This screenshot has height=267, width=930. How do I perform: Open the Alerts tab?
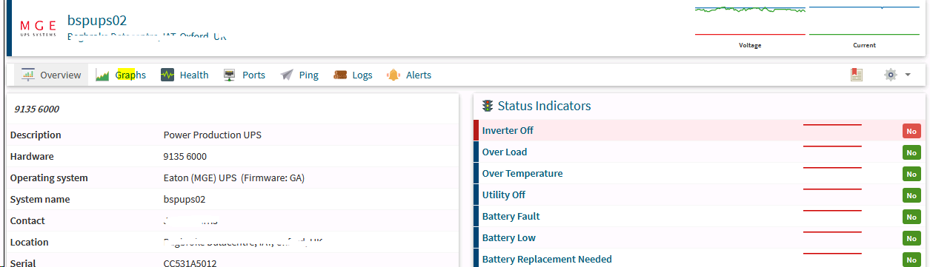point(408,75)
